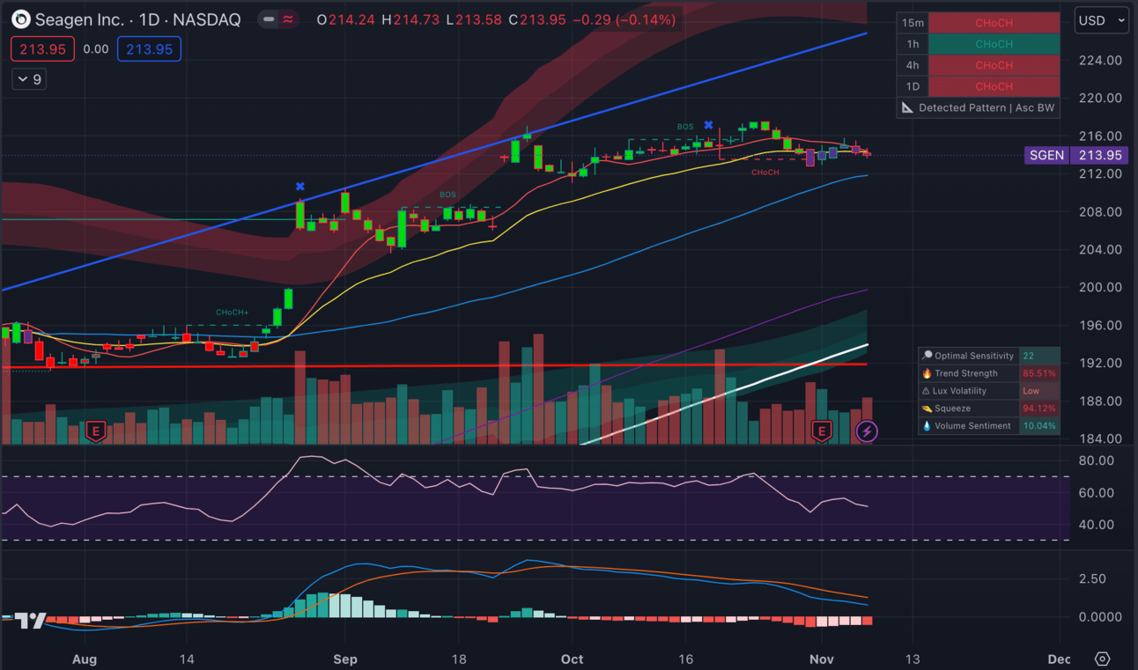Click the Detected Pattern ruler icon

pos(907,107)
